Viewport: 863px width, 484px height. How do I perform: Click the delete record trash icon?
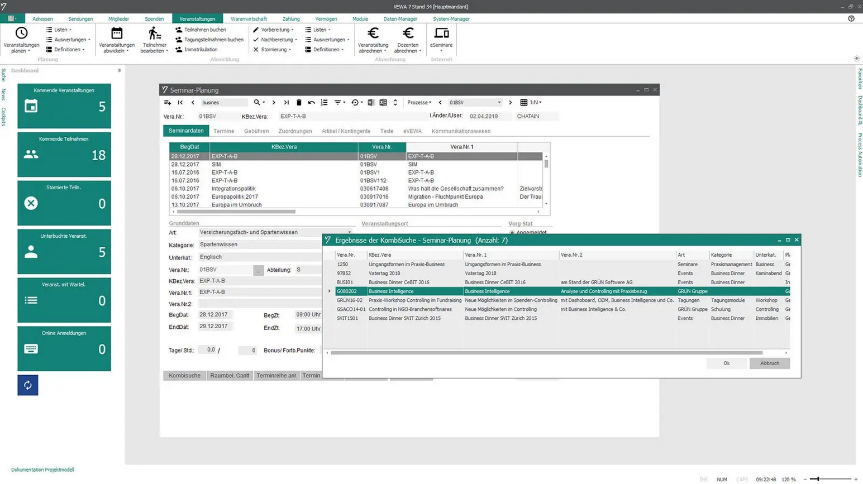[299, 103]
